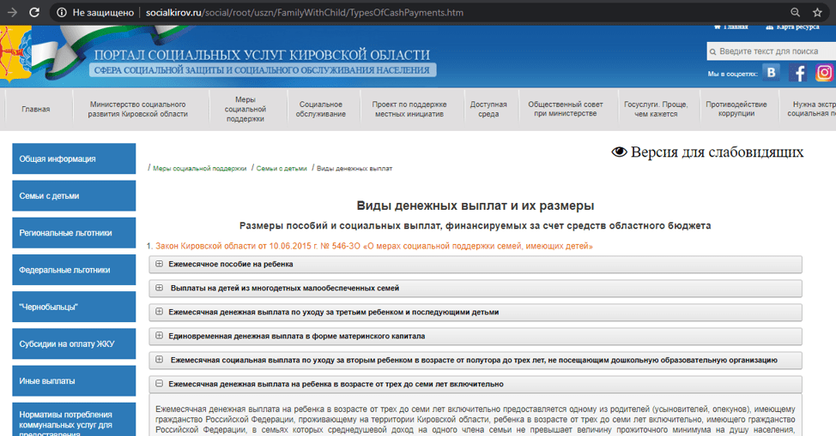Image resolution: width=836 pixels, height=436 pixels.
Task: Click the search magnifier icon in search box
Action: (x=713, y=51)
